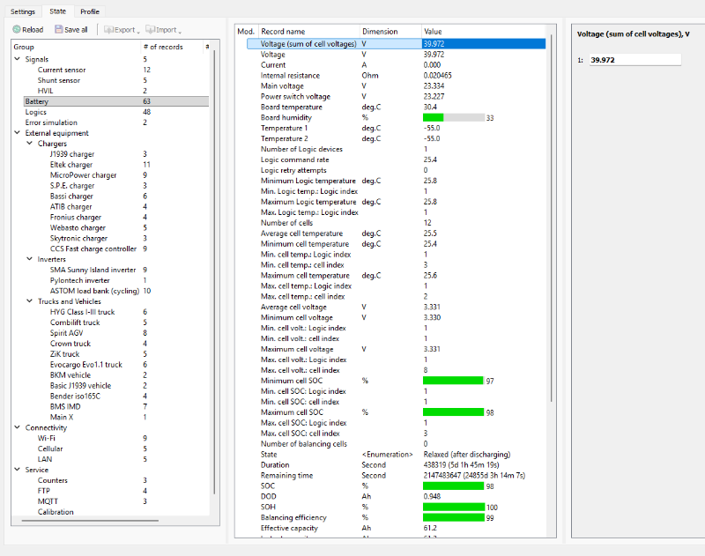Image resolution: width=705 pixels, height=556 pixels.
Task: Click the records list vertical scrollbar
Action: (x=552, y=218)
